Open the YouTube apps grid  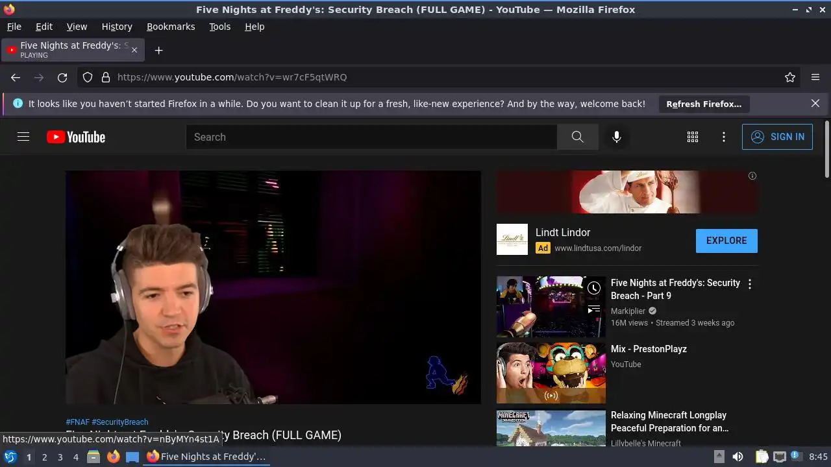tap(693, 137)
